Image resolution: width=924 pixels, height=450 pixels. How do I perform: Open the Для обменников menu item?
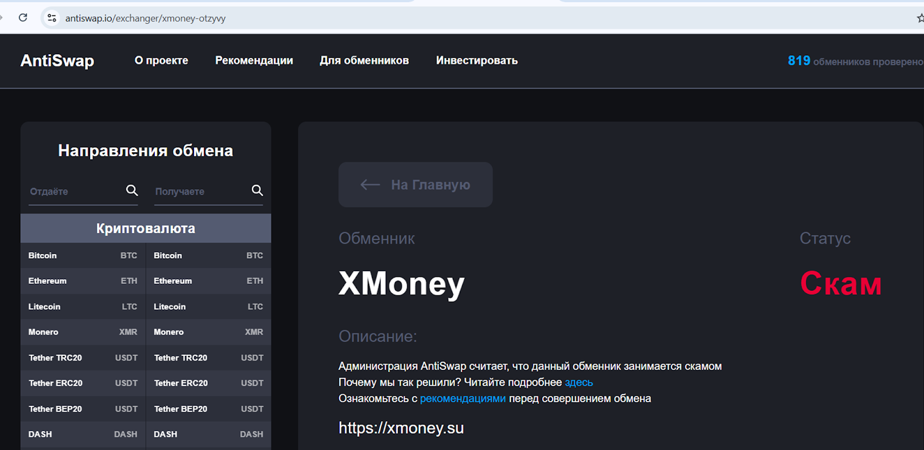tap(364, 61)
